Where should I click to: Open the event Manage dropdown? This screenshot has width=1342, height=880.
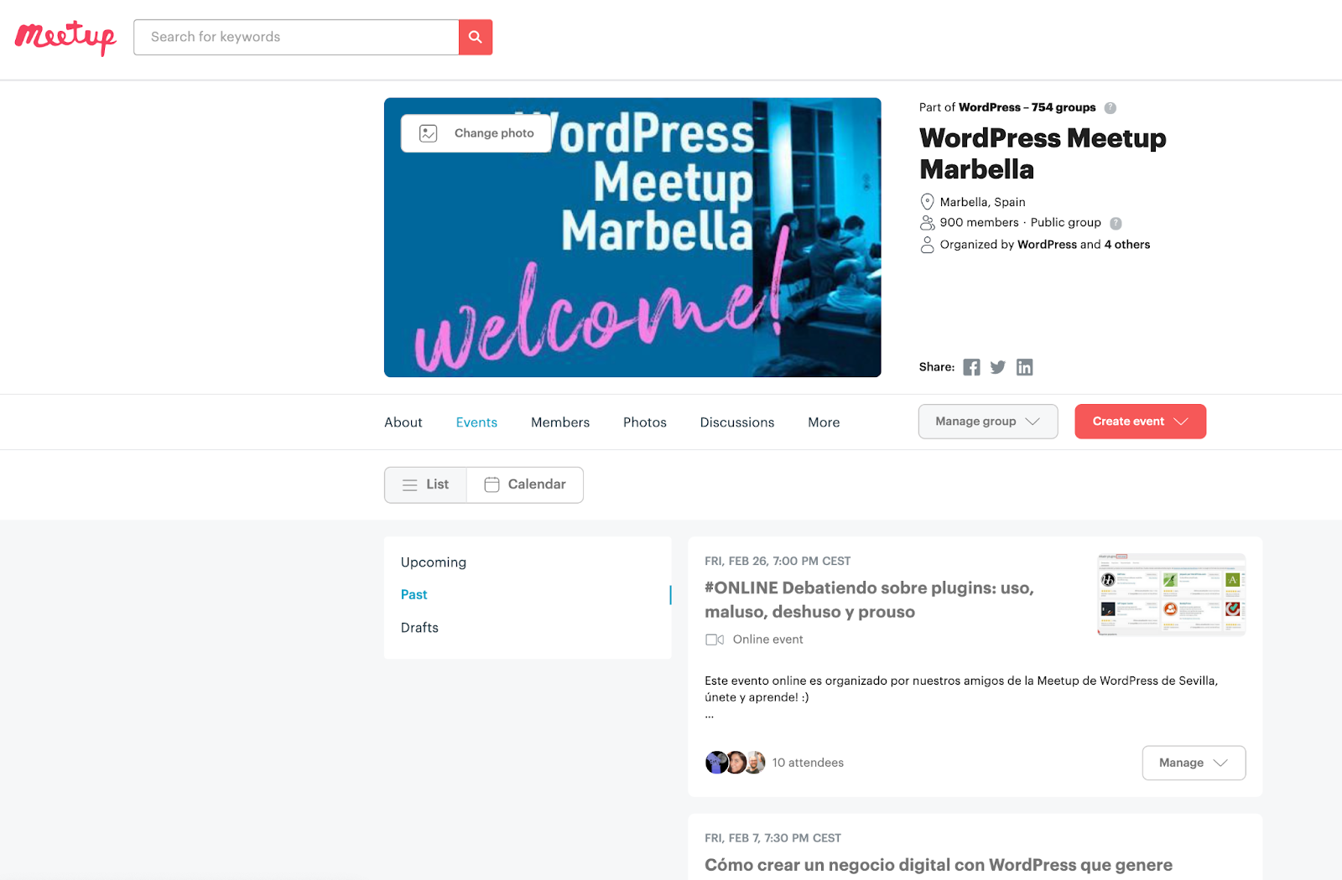pos(1194,763)
